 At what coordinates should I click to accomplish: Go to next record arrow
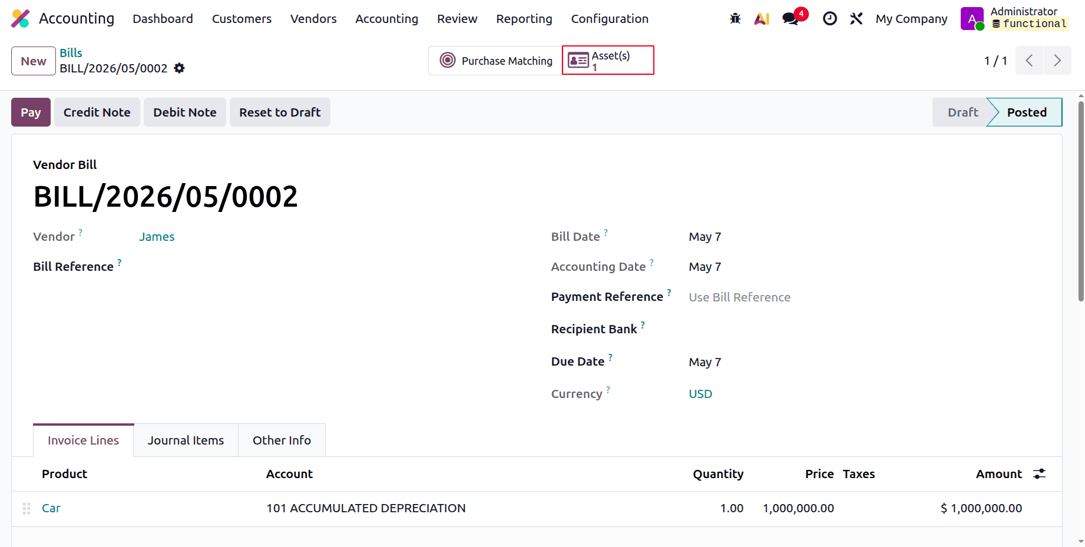coord(1057,61)
